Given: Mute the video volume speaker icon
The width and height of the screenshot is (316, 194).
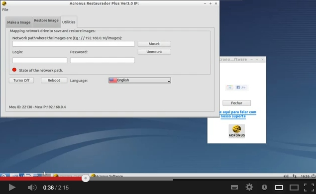Looking at the screenshot, I should [x=32, y=188].
